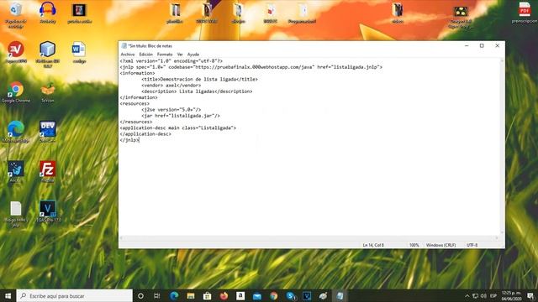Viewport: 538px width, 302px height.
Task: Click the '<information>' opening tag line
Action: tap(137, 73)
